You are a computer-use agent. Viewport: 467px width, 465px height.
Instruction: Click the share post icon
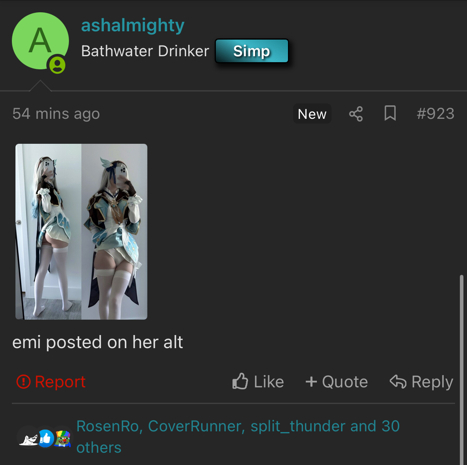(356, 114)
